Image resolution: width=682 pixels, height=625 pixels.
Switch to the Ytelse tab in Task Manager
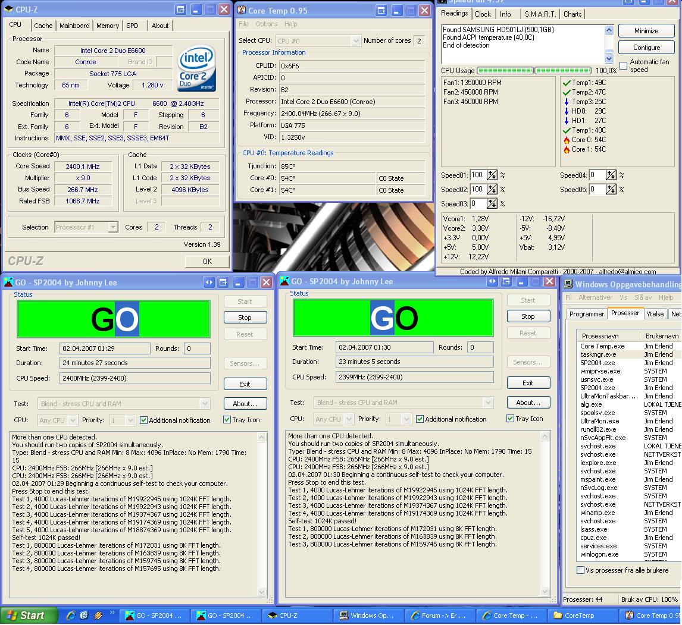tap(655, 314)
